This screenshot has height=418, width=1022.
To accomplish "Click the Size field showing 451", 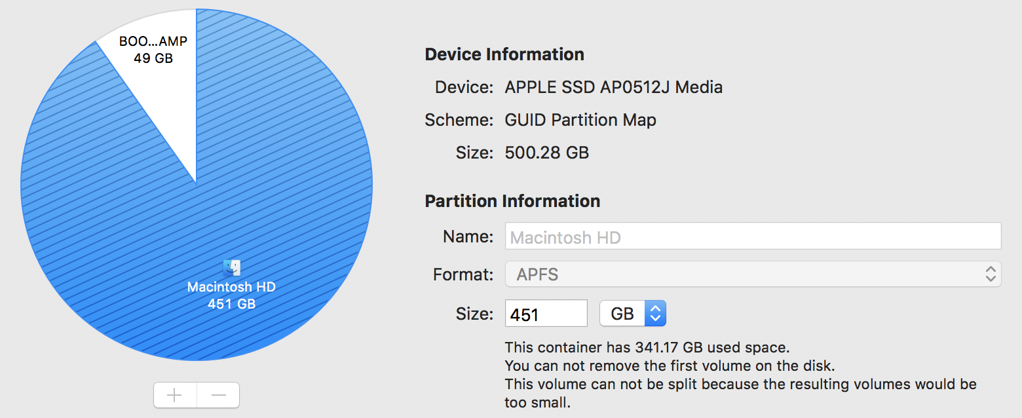I will point(546,314).
